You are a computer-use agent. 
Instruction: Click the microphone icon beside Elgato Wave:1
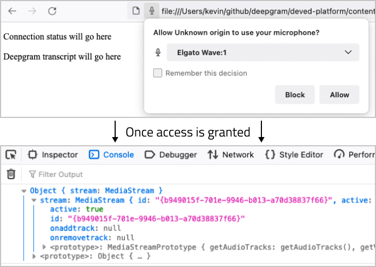[158, 52]
